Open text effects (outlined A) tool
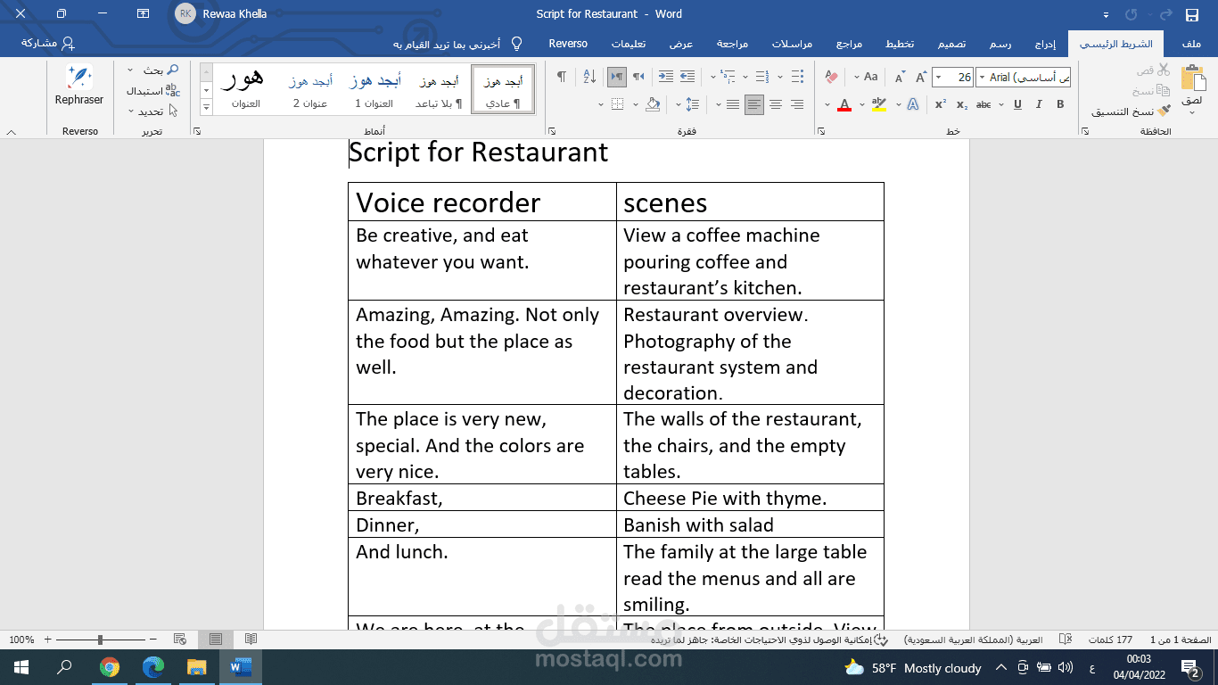1218x685 pixels. pyautogui.click(x=913, y=104)
